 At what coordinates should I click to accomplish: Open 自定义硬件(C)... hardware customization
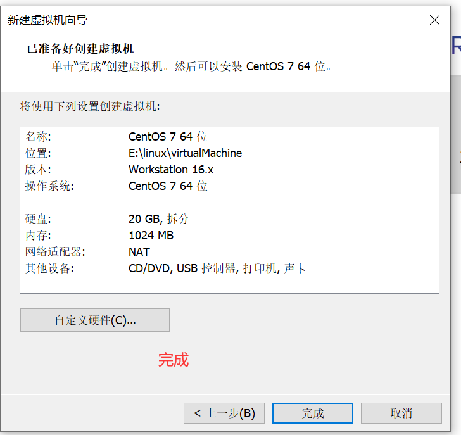click(95, 320)
